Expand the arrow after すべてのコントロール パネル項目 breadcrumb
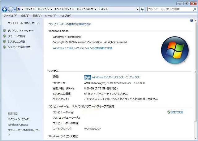The image size is (198, 141). 96,9
